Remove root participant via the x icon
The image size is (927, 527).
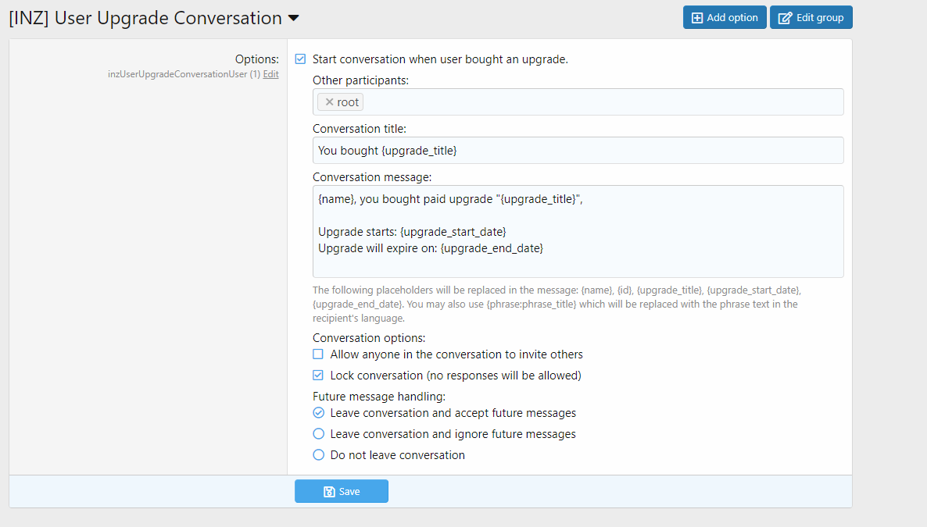pyautogui.click(x=329, y=102)
